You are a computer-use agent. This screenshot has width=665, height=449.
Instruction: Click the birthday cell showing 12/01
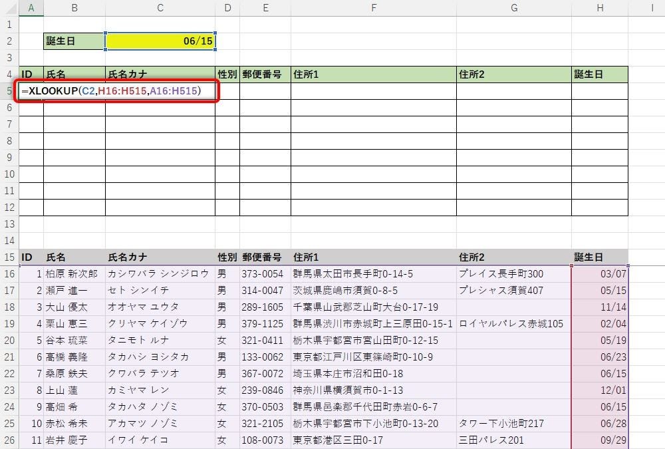coord(599,390)
